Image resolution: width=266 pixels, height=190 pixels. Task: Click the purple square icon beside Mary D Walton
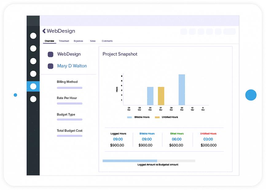pyautogui.click(x=51, y=66)
